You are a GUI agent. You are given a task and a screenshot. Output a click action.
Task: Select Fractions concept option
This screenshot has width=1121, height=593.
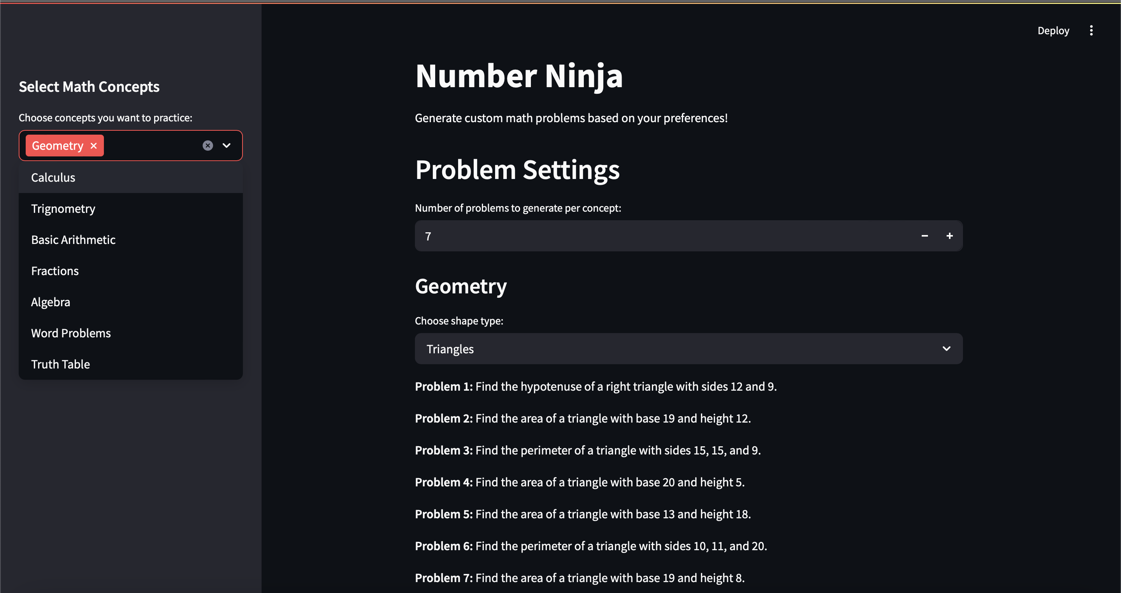pos(55,271)
